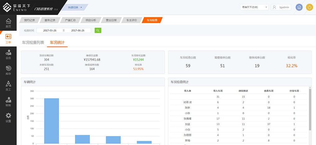Open the 车况检查列表 sub-tab

33,43
